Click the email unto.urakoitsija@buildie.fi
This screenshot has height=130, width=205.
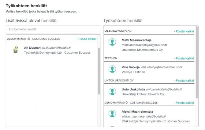(164, 90)
